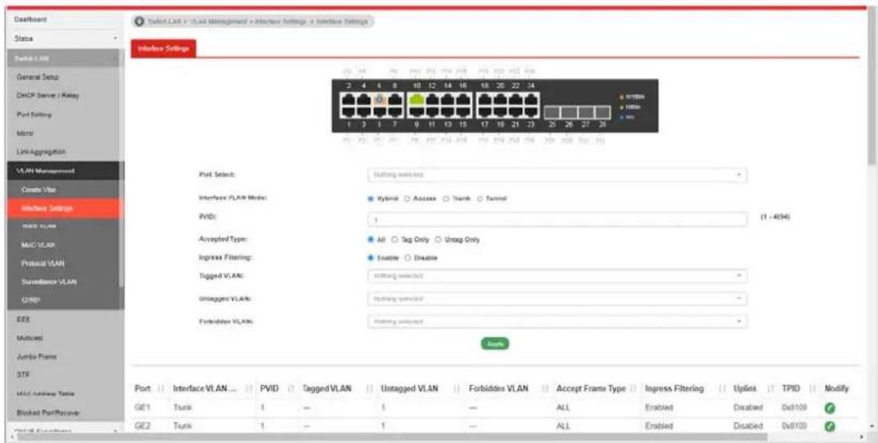878x443 pixels.
Task: Click switch port 4 in the panel diagram
Action: pyautogui.click(x=364, y=100)
